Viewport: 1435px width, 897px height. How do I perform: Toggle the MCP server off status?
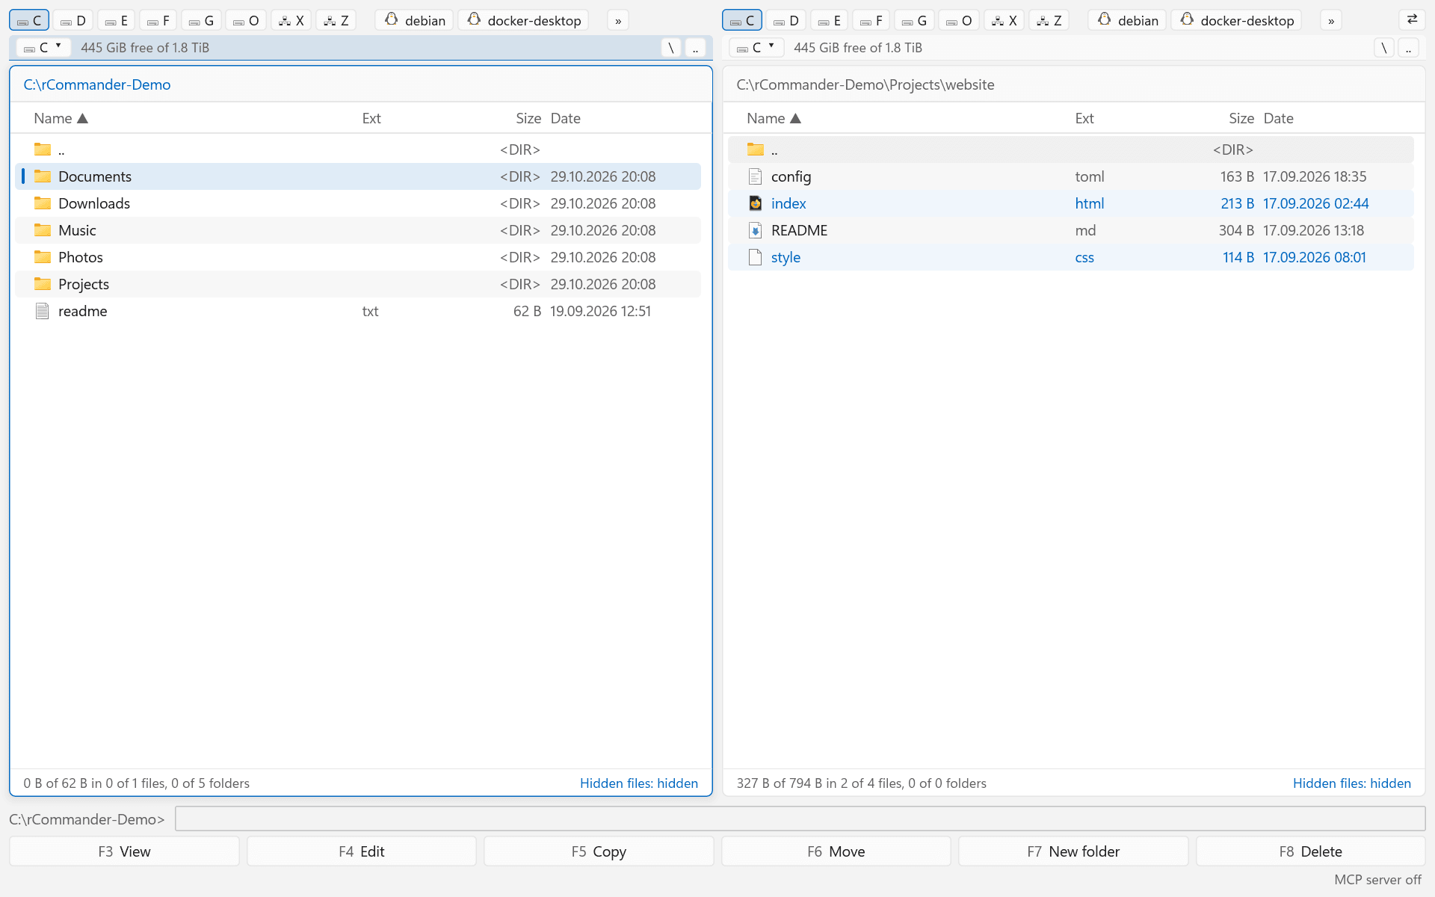click(x=1377, y=880)
